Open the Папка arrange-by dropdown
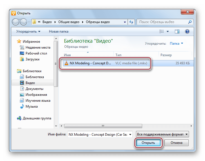 click(176, 44)
